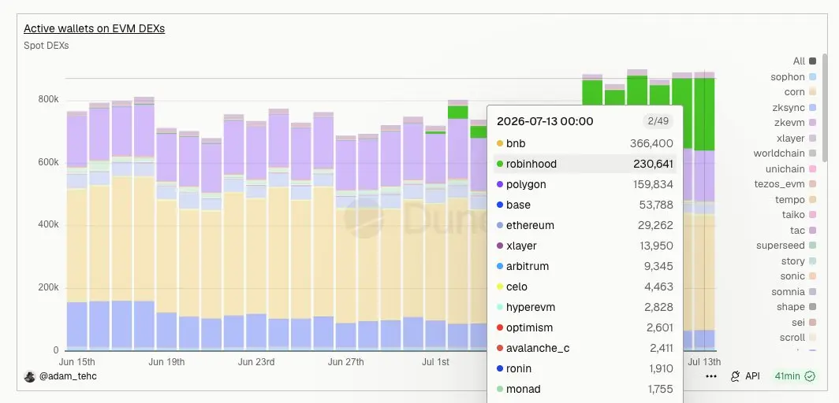Select the superseed legend label
The image size is (839, 403).
(x=780, y=246)
